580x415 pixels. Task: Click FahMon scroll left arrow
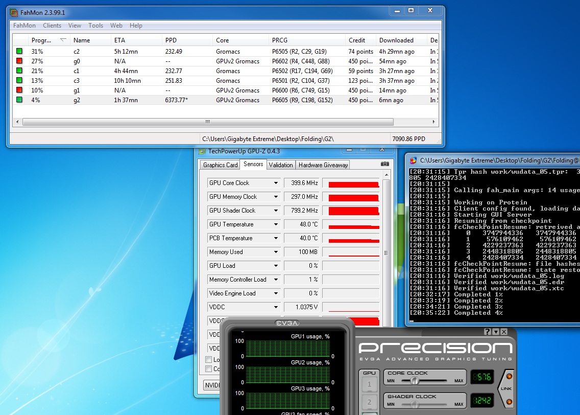pyautogui.click(x=17, y=122)
